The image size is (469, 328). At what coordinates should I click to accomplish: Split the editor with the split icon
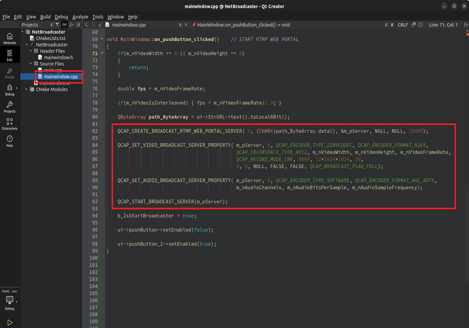pos(466,25)
